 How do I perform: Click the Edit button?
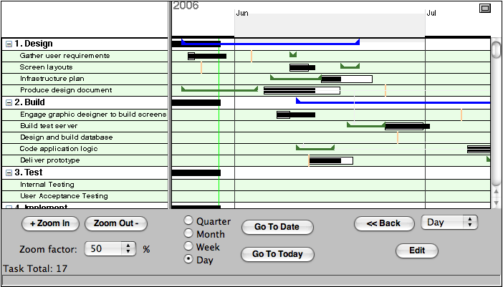[x=417, y=250]
